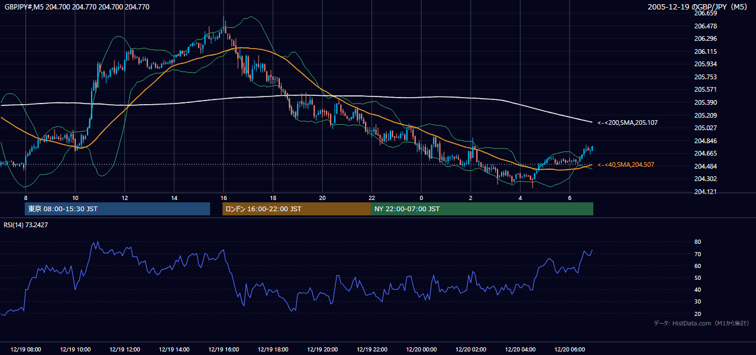Click the 204.302 price axis label

coord(705,179)
